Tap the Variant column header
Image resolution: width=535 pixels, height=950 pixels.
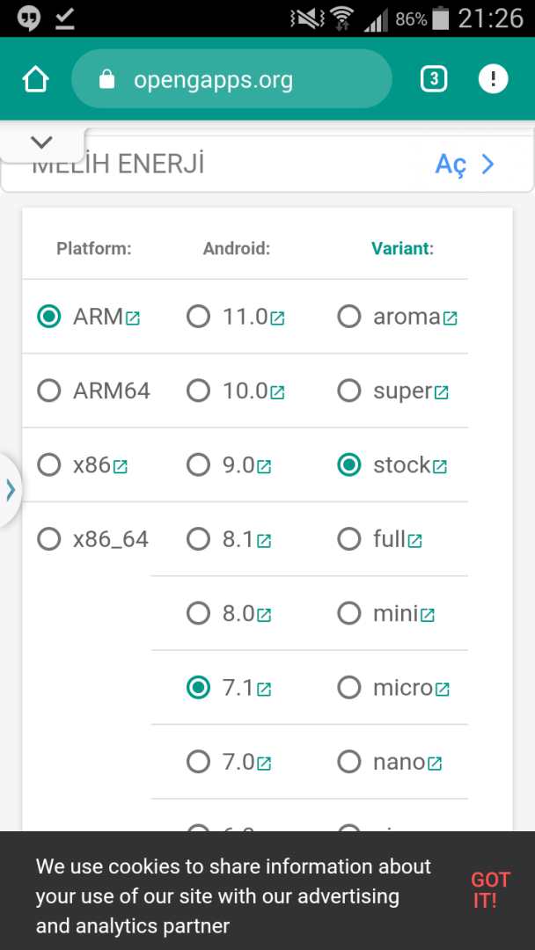(402, 249)
